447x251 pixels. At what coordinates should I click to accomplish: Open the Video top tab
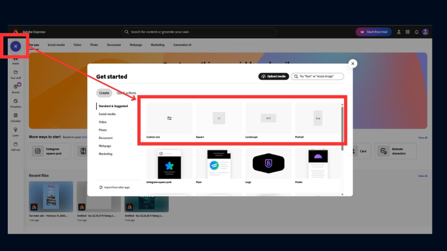coord(77,45)
